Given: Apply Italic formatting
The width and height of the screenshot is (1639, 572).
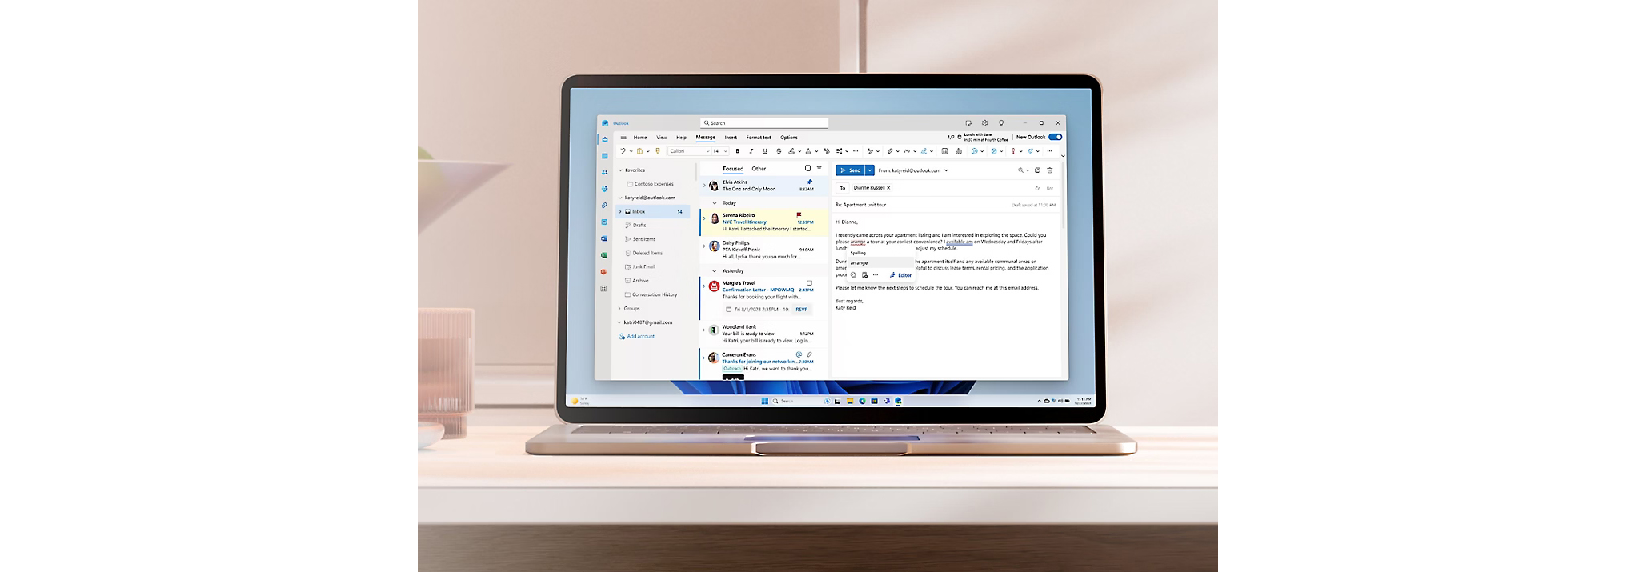Looking at the screenshot, I should pos(751,151).
